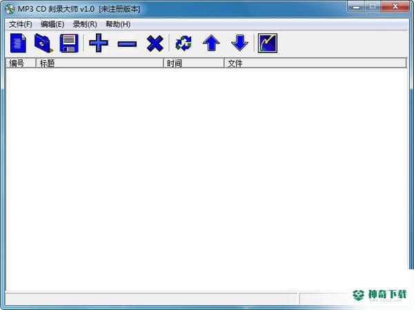Move the track up with the up arrow
This screenshot has width=414, height=310.
click(x=211, y=43)
